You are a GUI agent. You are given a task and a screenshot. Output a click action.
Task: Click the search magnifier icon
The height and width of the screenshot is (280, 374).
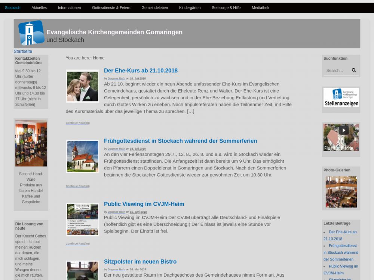coord(354,70)
